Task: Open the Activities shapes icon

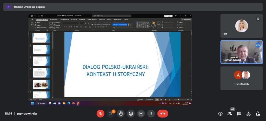Action: (x=248, y=113)
